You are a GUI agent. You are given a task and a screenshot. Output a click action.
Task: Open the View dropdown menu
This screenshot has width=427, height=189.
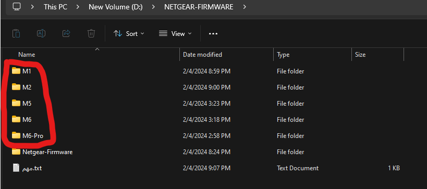(175, 34)
